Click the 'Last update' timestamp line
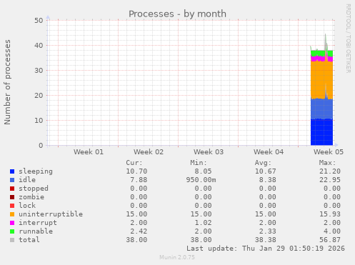 click(x=266, y=249)
